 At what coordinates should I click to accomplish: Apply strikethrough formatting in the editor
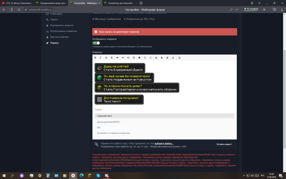pos(112,58)
